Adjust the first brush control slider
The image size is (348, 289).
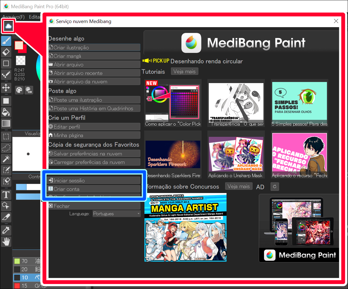[x=28, y=187]
